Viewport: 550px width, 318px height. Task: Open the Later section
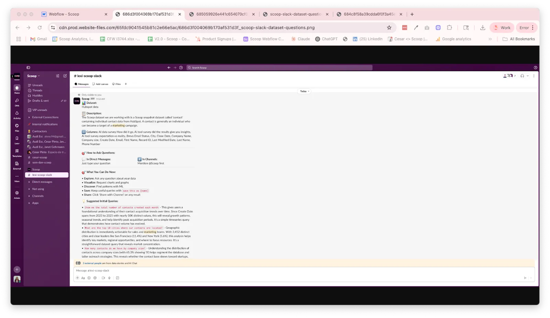(x=16, y=139)
